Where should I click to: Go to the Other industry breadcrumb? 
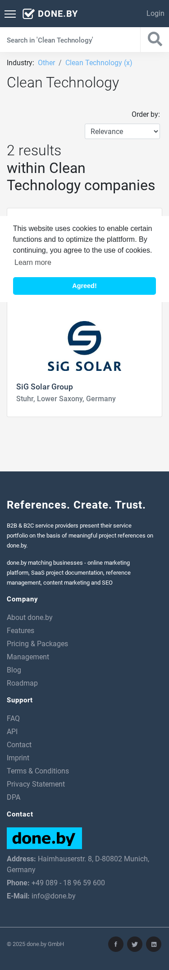pos(46,63)
